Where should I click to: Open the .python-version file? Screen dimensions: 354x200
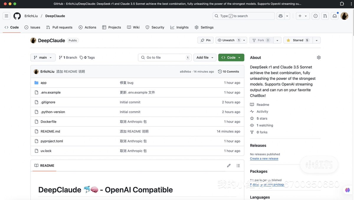point(53,112)
